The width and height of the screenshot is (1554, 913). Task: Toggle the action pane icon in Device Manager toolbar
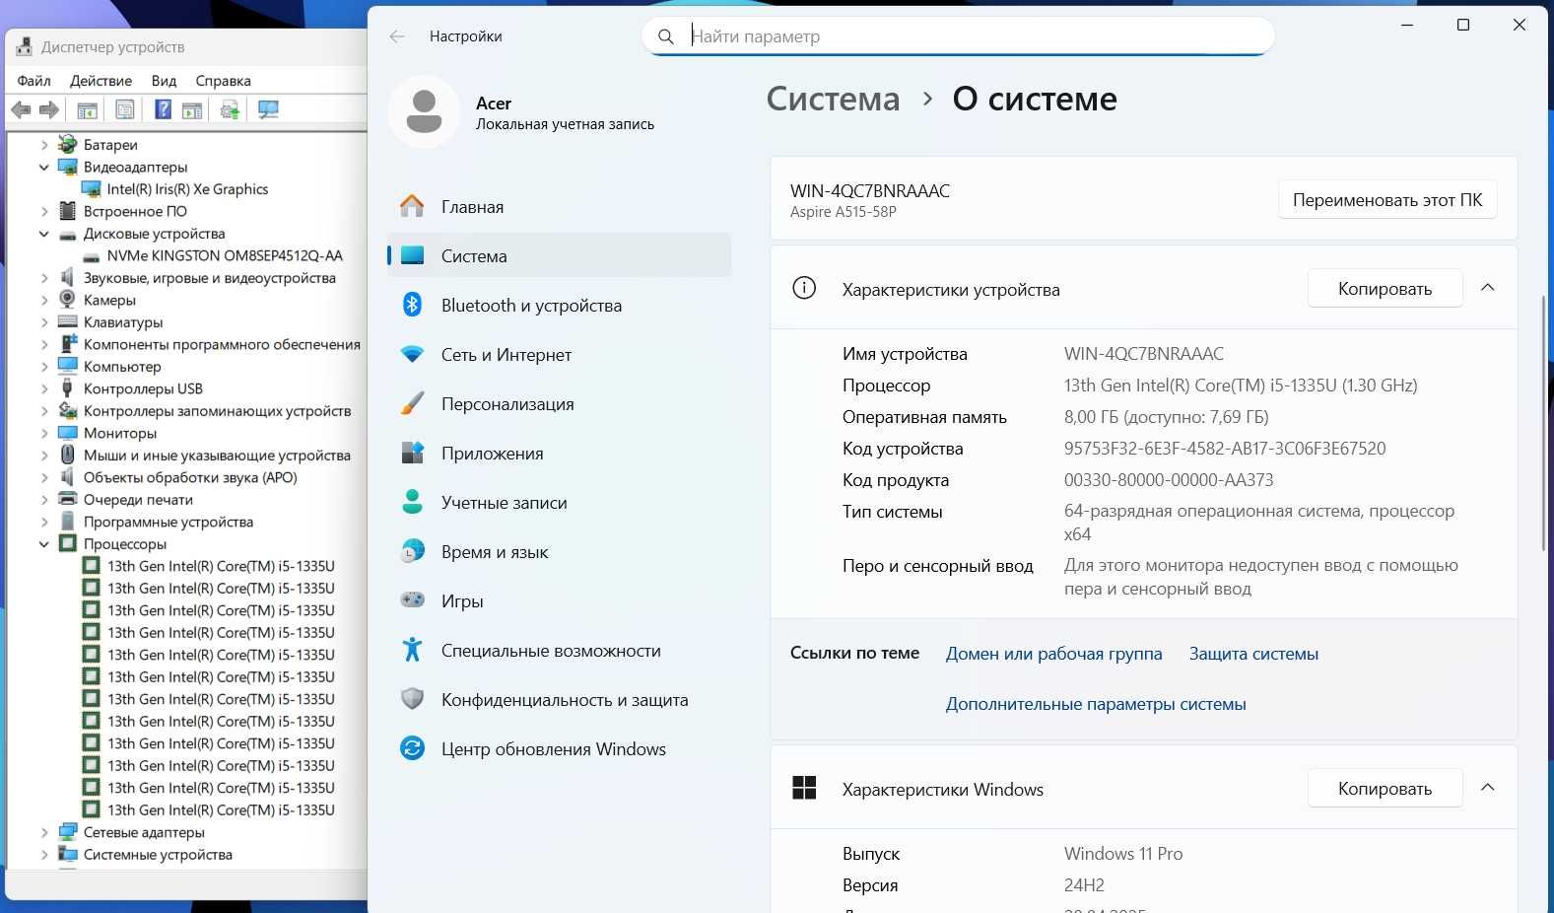(192, 110)
